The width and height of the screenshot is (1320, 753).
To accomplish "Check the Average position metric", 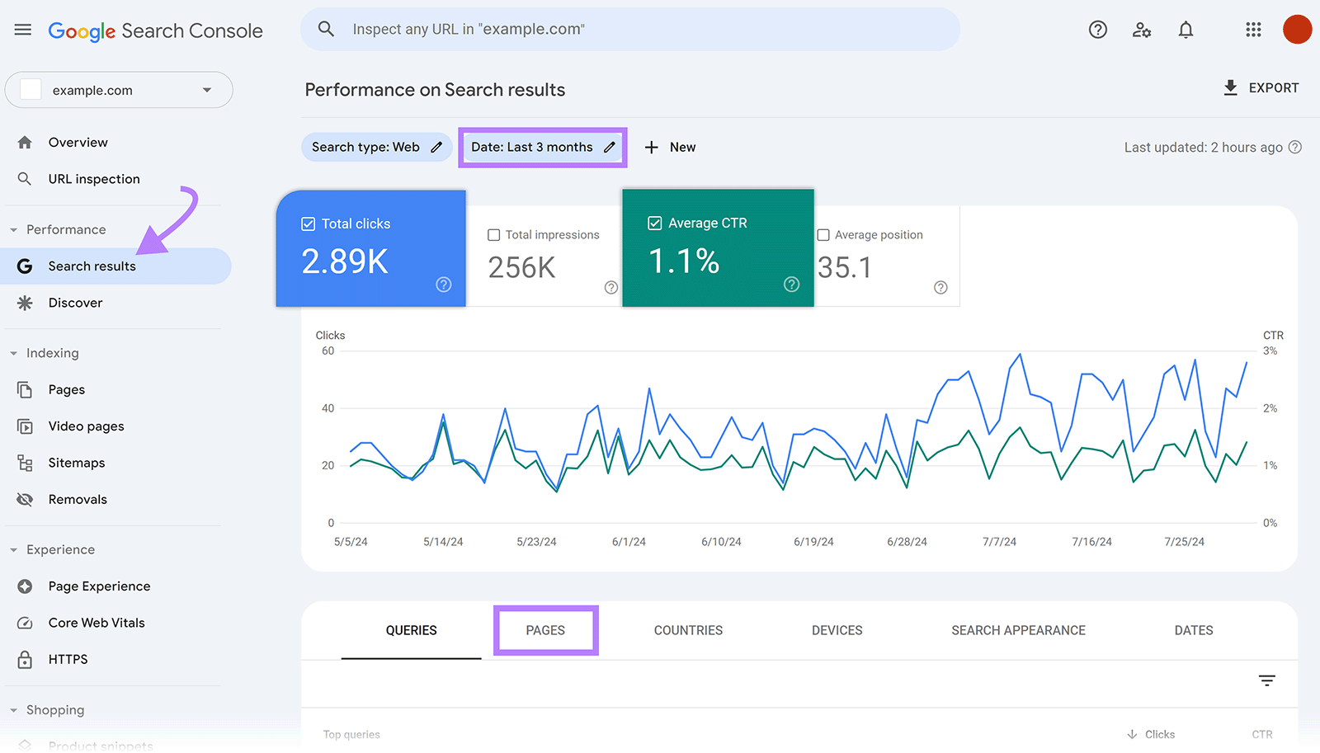I will [x=823, y=234].
